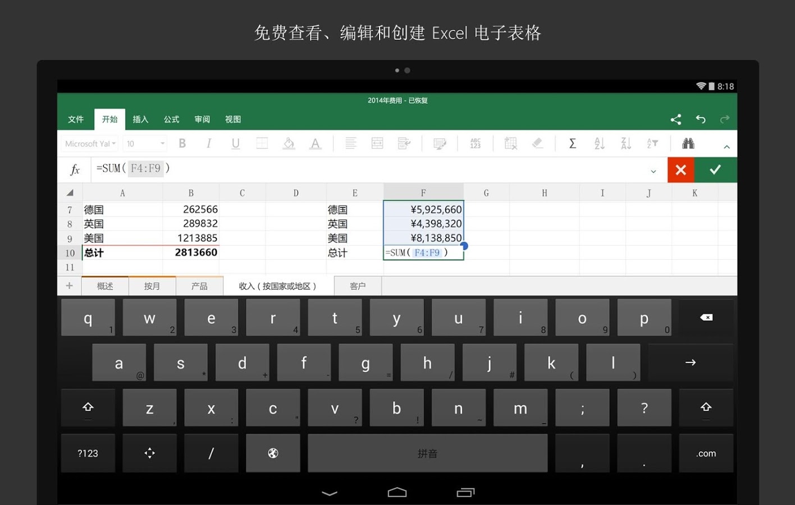The width and height of the screenshot is (795, 505).
Task: Switch to the 插入 ribbon tab
Action: pos(140,119)
